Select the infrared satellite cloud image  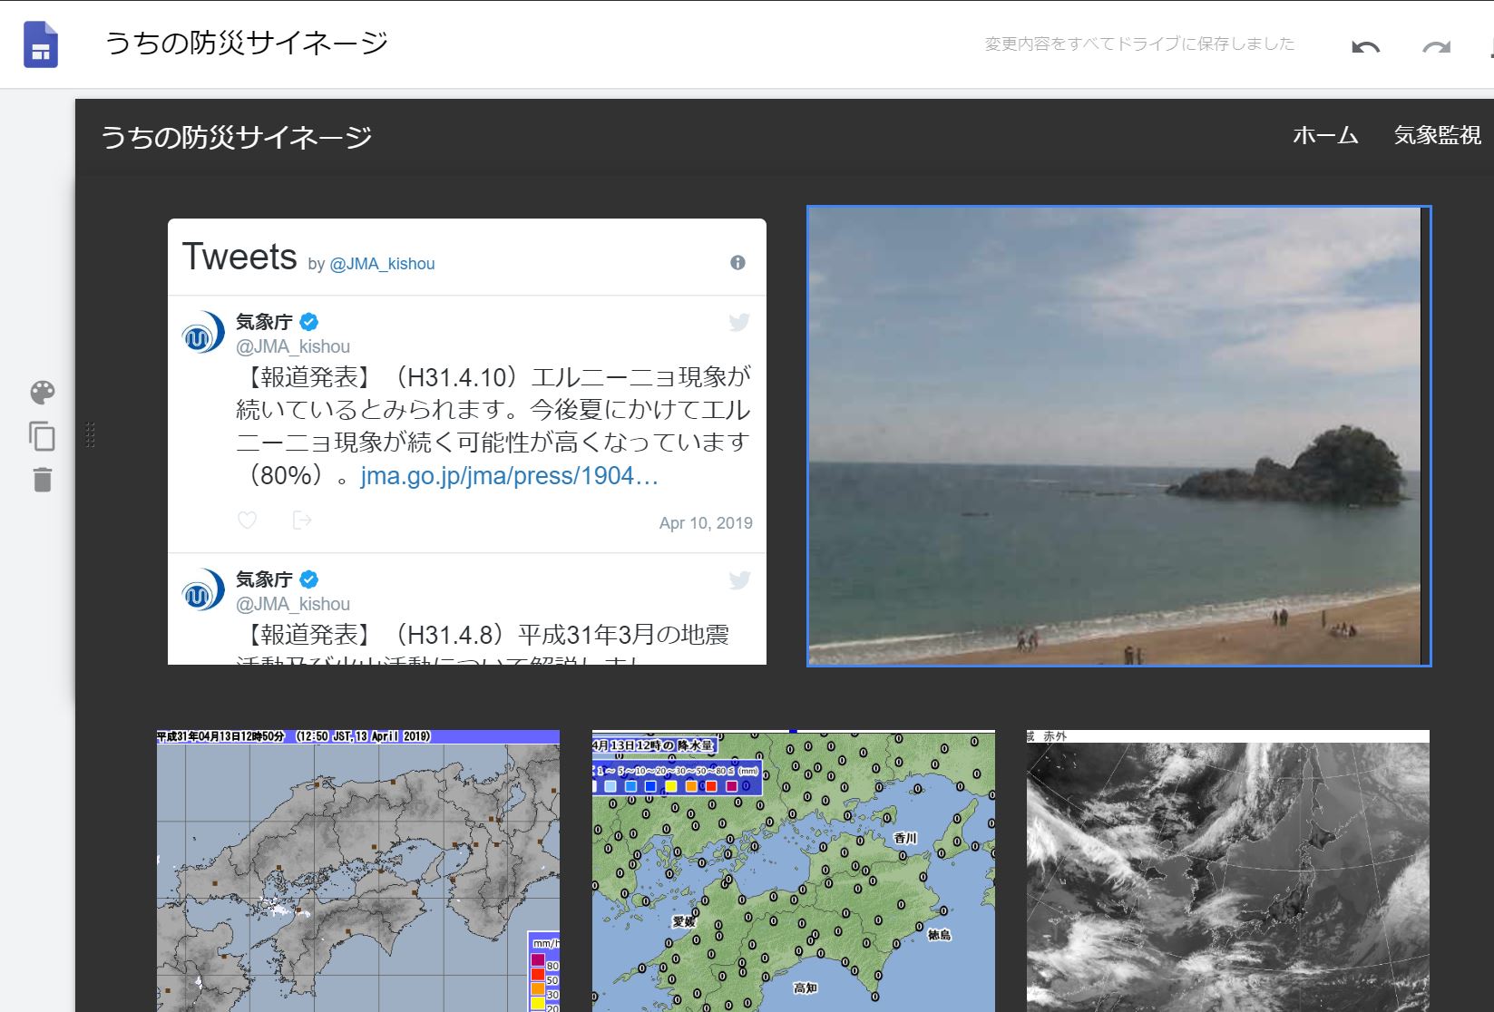(1228, 871)
